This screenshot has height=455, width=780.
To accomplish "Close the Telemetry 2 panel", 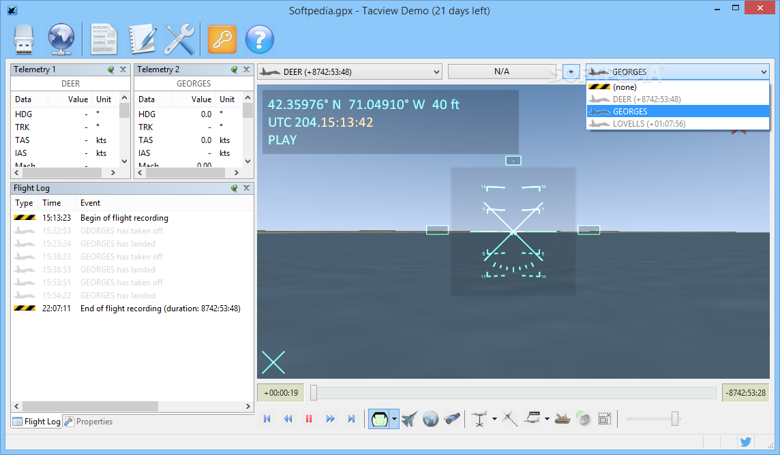I will pos(246,69).
